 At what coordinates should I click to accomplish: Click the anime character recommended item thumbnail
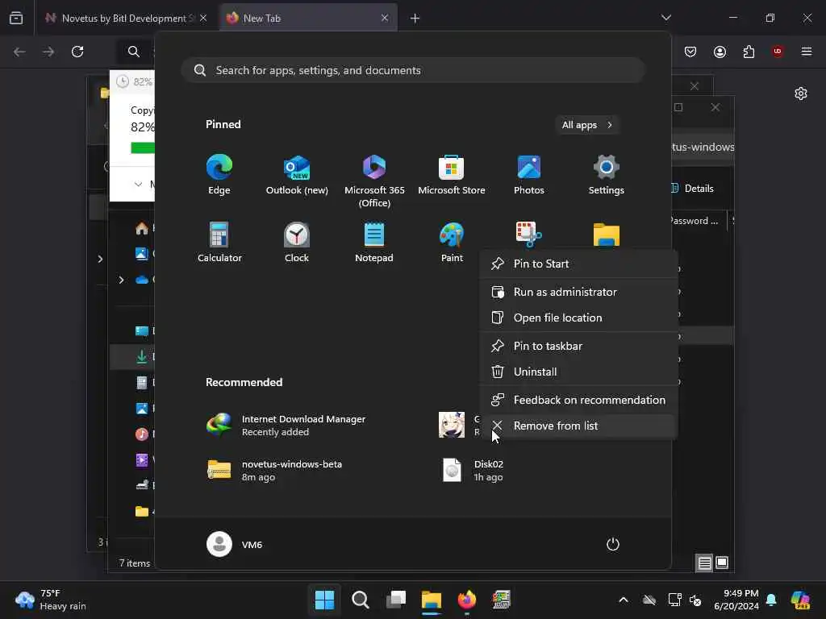(x=452, y=425)
